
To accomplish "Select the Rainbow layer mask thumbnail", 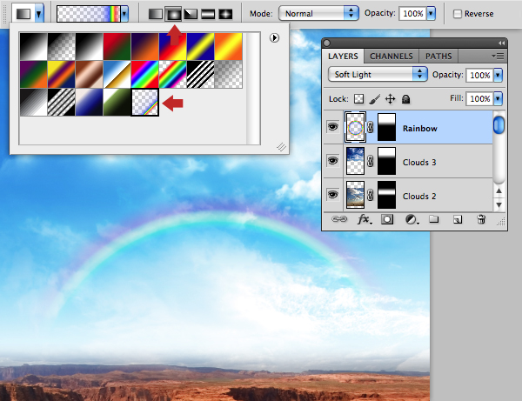I will coord(386,127).
